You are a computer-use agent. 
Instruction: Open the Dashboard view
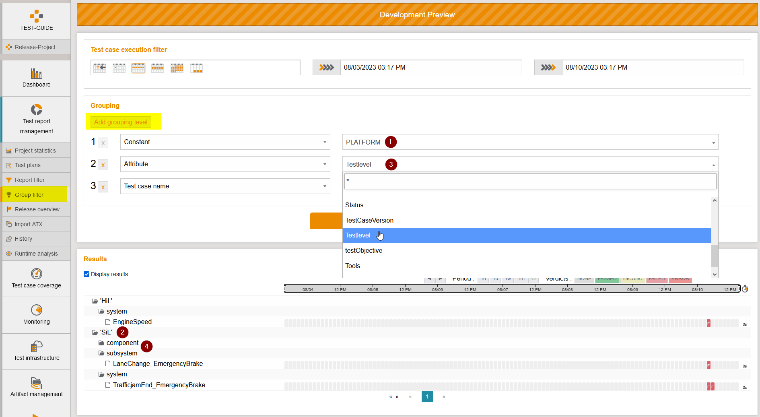pyautogui.click(x=36, y=78)
